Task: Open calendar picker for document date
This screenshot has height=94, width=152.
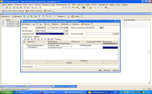Action: click(67, 28)
